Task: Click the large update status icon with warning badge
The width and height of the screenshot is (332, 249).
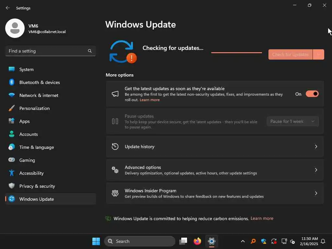Action: (x=123, y=52)
